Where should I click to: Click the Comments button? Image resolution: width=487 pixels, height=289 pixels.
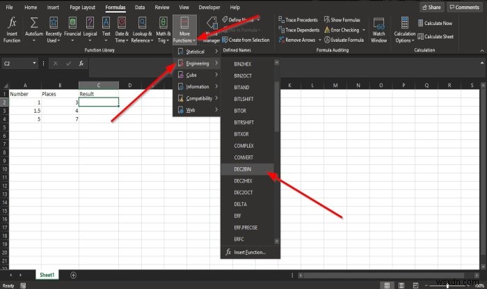(x=465, y=7)
